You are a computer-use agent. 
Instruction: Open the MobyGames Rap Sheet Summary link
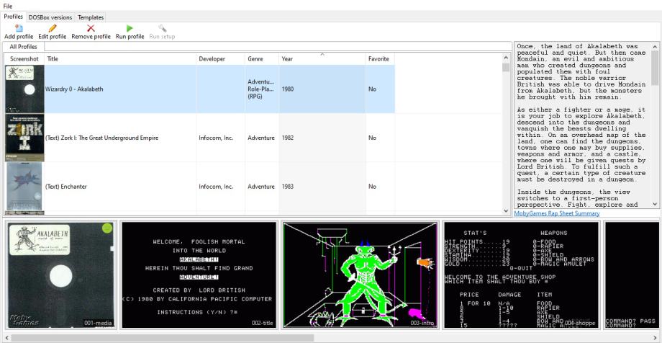(557, 213)
